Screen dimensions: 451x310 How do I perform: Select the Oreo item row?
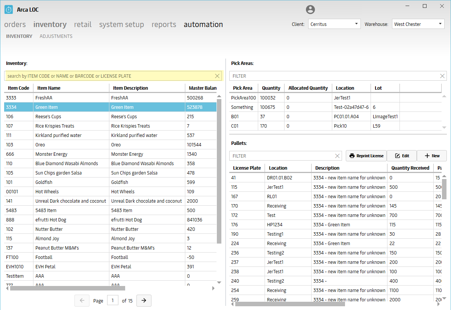(110, 145)
